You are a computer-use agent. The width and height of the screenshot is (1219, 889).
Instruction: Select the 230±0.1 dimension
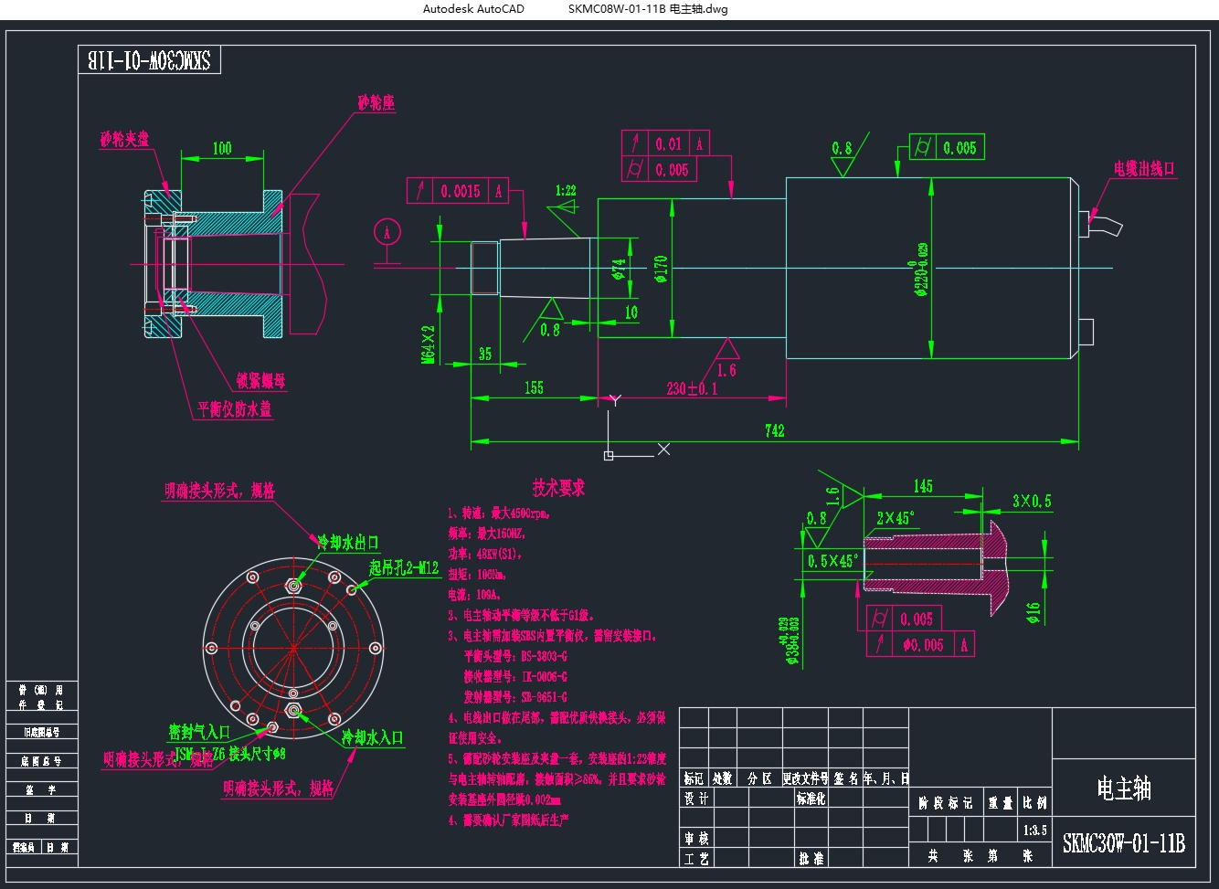coord(692,388)
